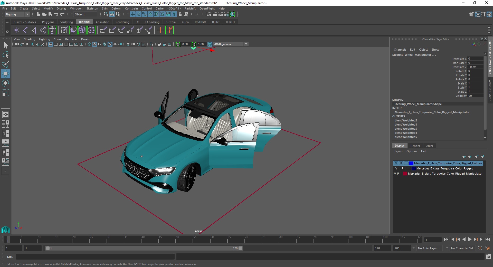Open a scene with the folder icon
This screenshot has width=493, height=267.
(44, 14)
